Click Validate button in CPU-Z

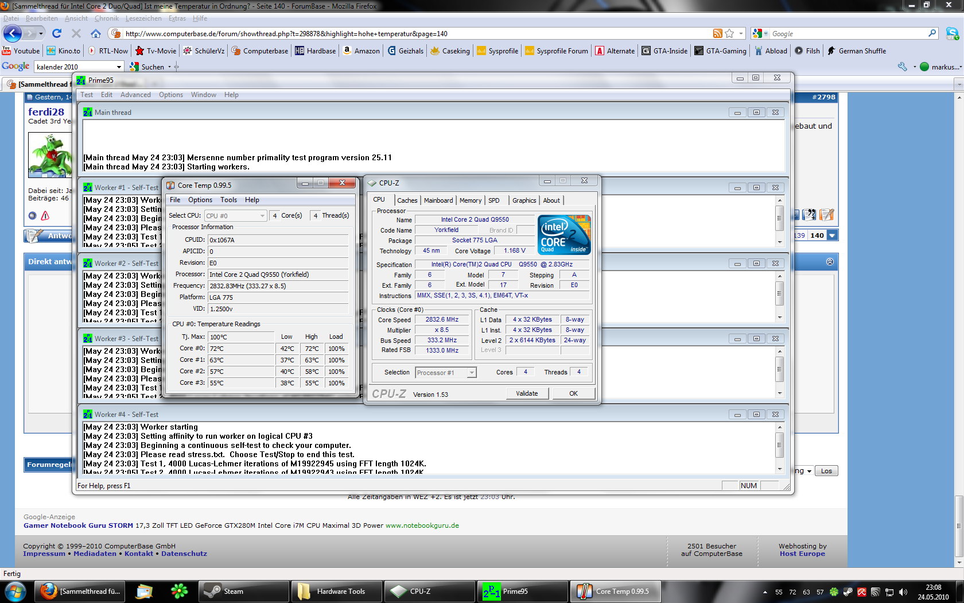pos(527,393)
